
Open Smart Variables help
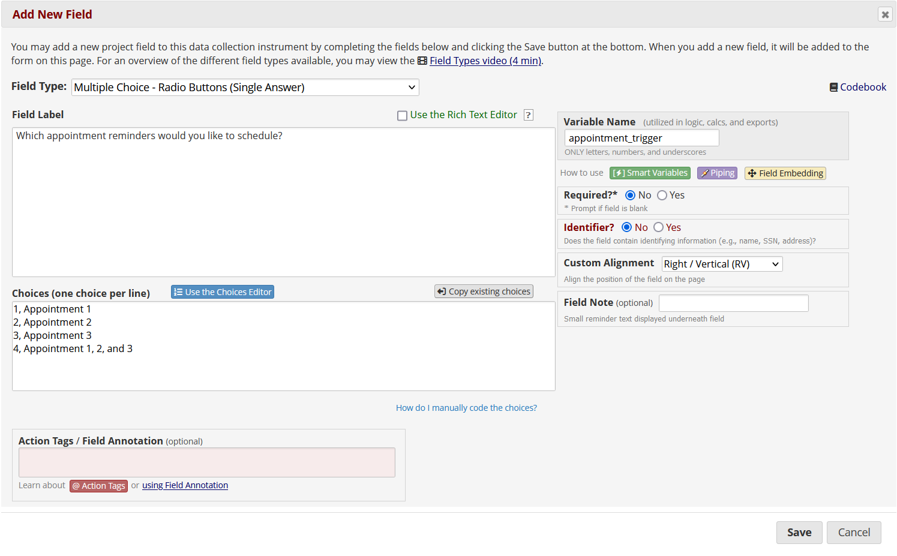(650, 173)
